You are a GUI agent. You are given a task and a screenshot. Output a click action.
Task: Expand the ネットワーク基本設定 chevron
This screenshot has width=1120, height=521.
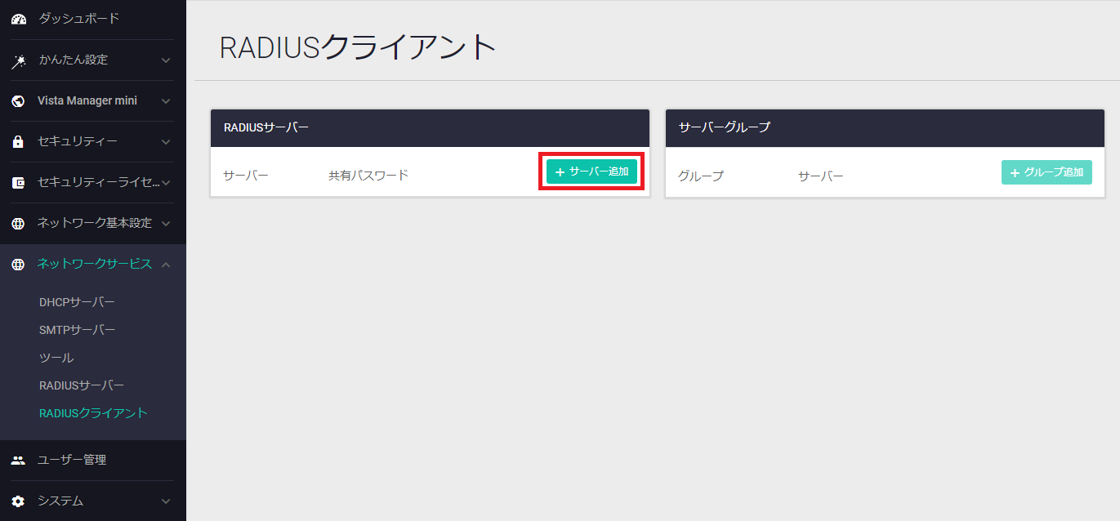166,224
